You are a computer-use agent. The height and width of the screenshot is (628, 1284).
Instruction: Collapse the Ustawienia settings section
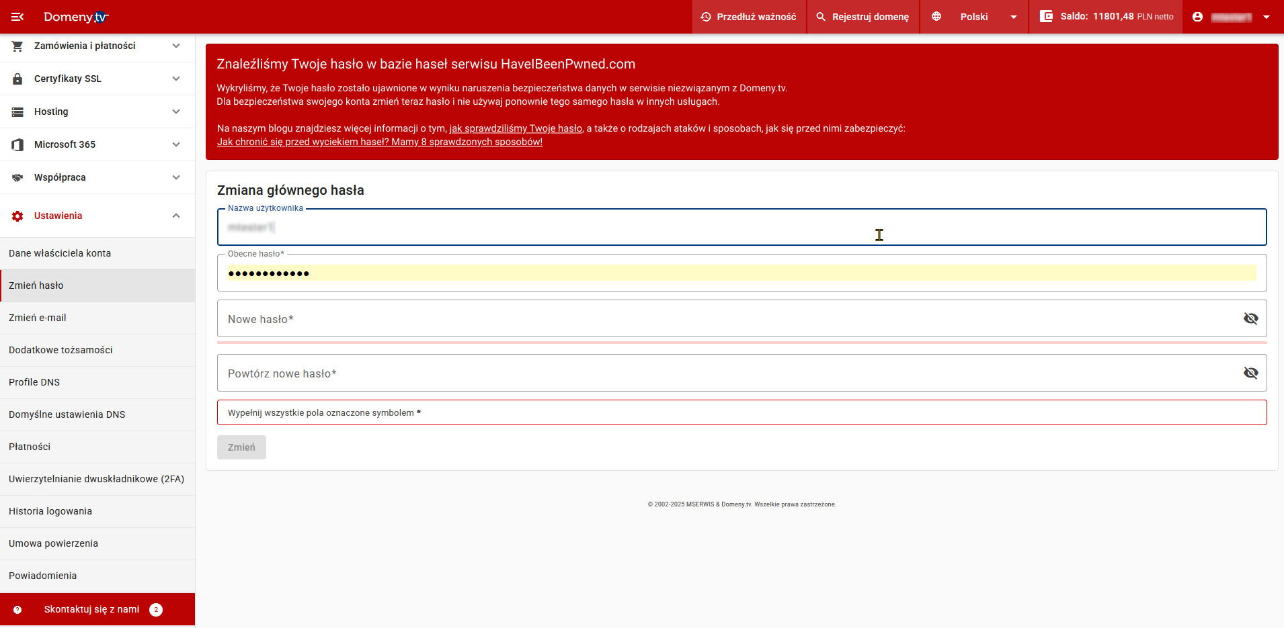pyautogui.click(x=176, y=216)
